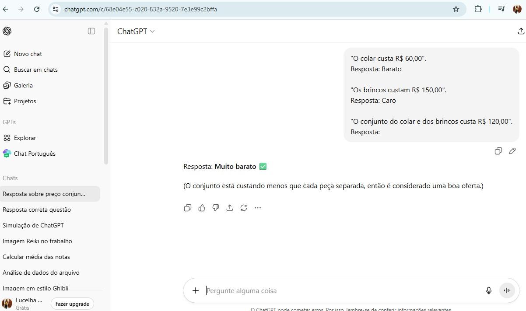Open more actions ellipsis under response
Viewport: 526px width, 311px height.
(258, 208)
